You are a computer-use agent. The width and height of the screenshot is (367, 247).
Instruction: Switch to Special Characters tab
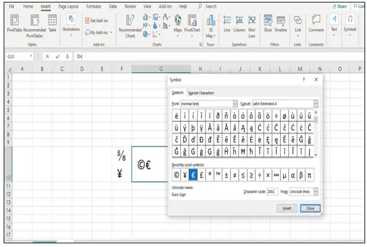pos(201,93)
